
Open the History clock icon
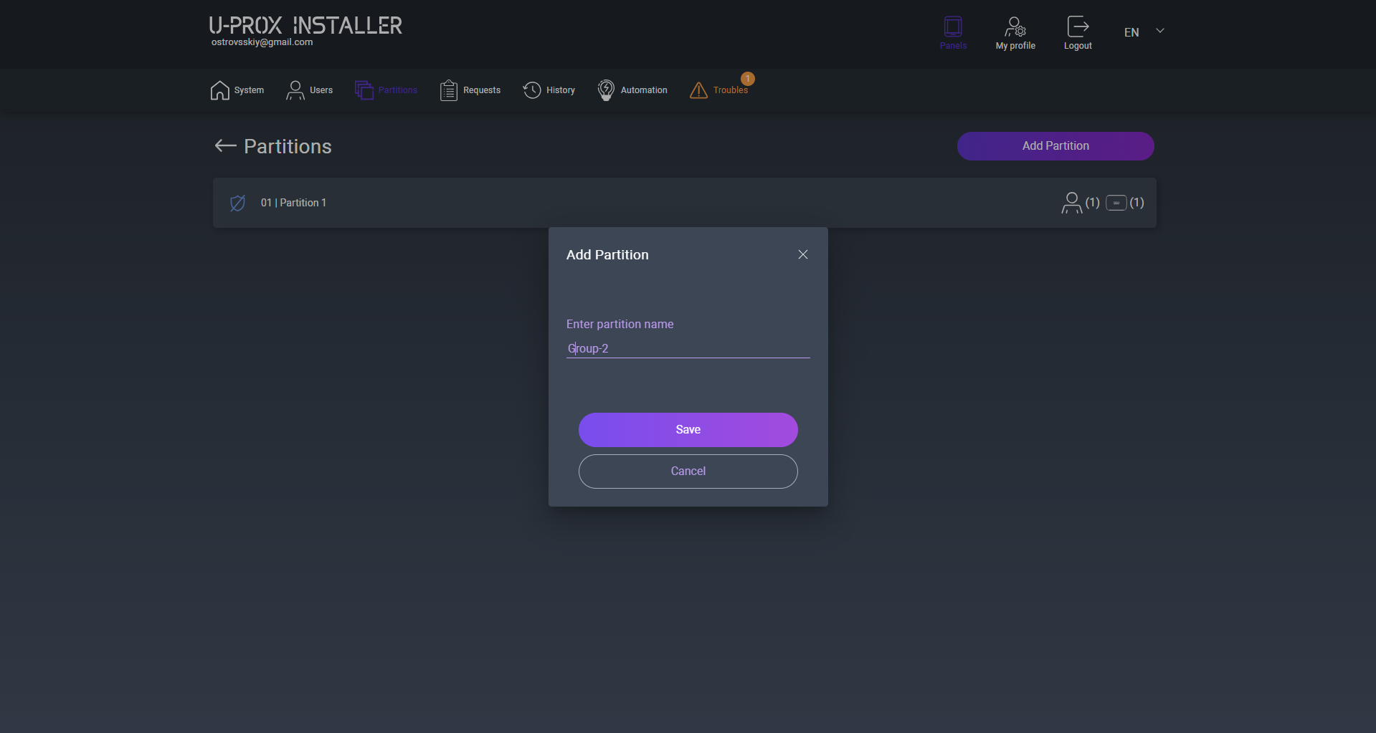[x=532, y=90]
